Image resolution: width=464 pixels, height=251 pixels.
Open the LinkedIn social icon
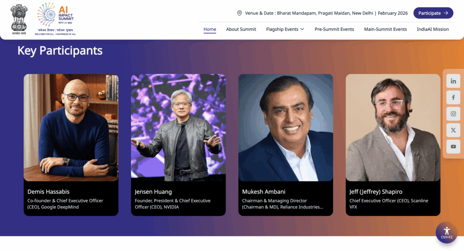(453, 81)
